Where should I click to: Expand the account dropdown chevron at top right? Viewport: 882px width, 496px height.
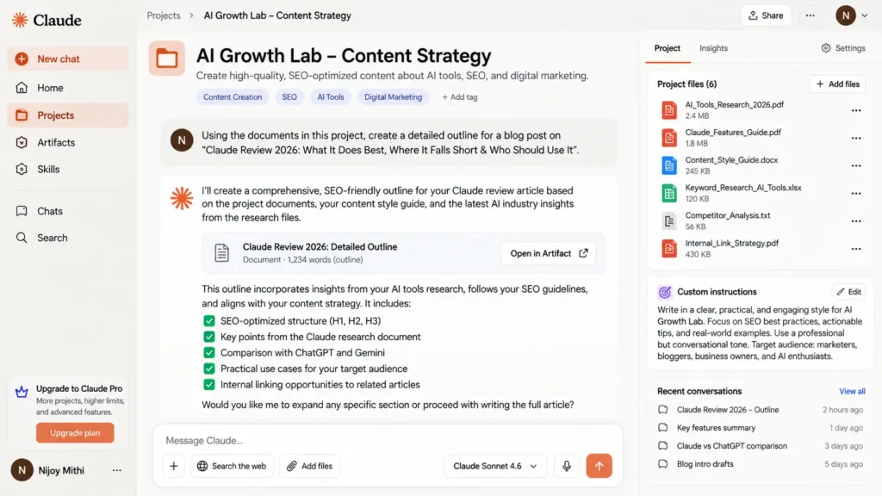pyautogui.click(x=865, y=15)
